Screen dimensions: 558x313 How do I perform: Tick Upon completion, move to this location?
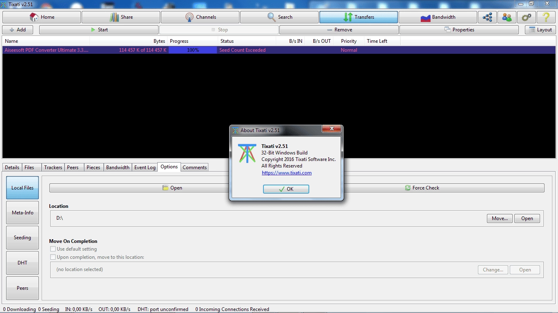pos(53,257)
